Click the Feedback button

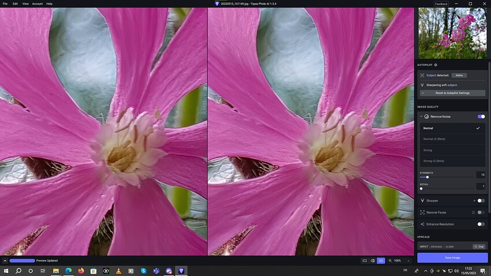(x=441, y=4)
